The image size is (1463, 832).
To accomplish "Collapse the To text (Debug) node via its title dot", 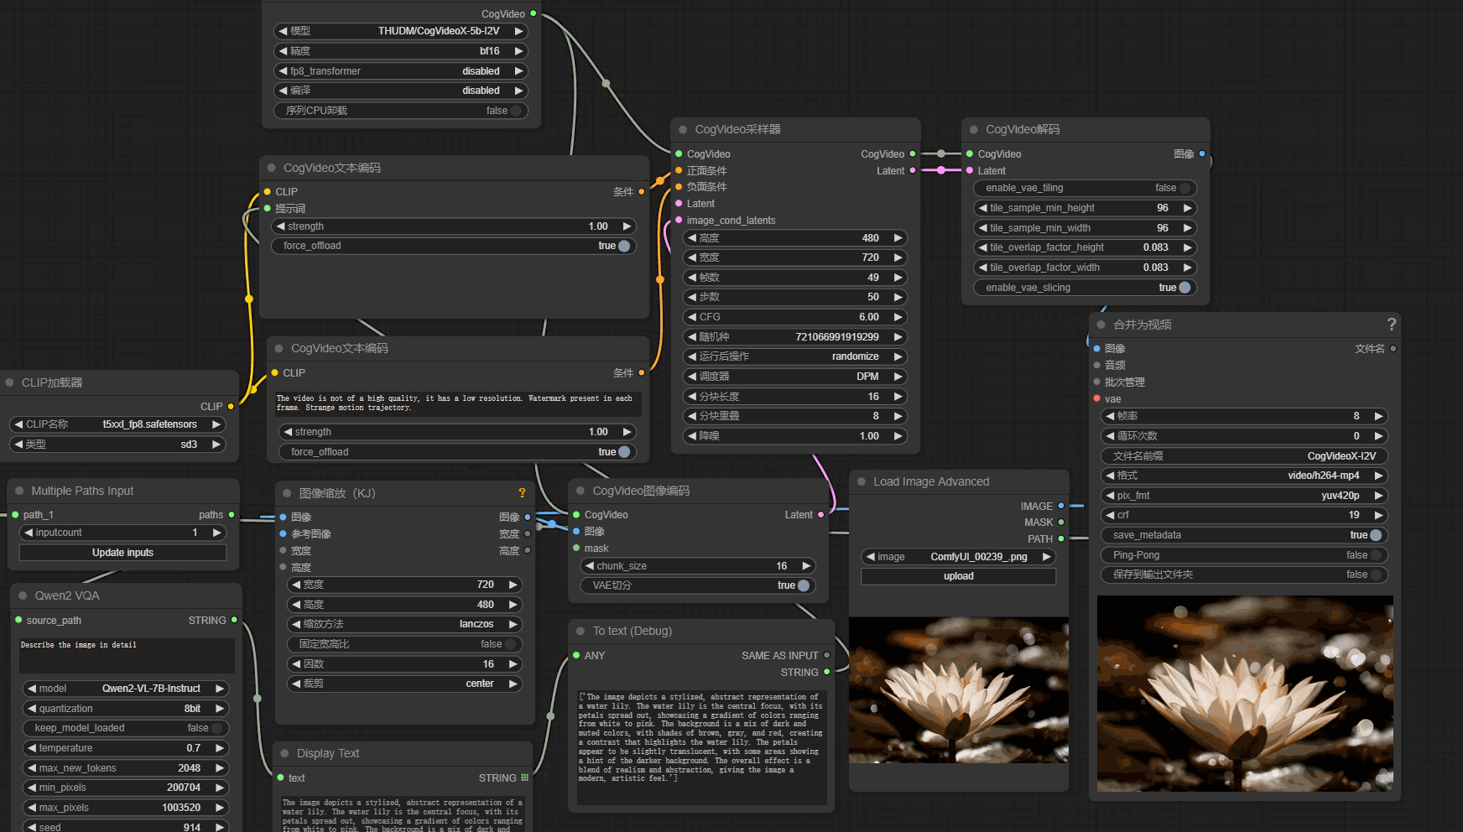I will pos(581,632).
